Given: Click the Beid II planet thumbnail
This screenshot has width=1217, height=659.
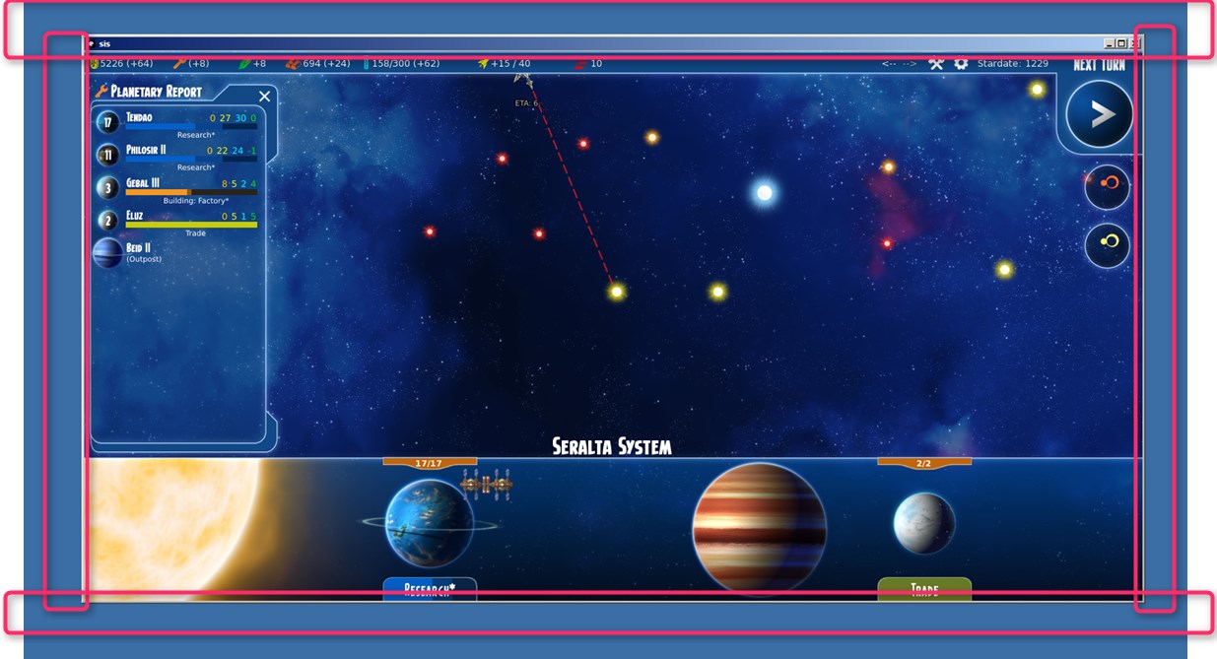Looking at the screenshot, I should click(x=107, y=253).
